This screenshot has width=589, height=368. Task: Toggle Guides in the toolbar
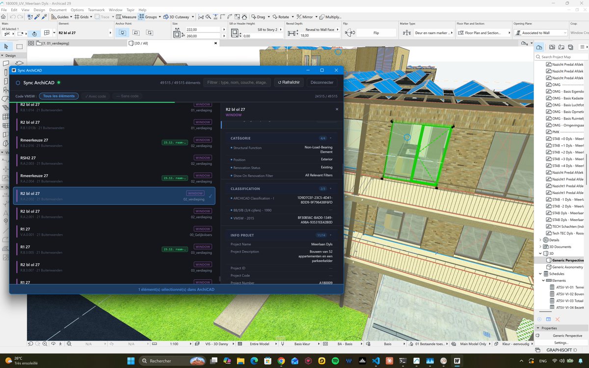60,17
